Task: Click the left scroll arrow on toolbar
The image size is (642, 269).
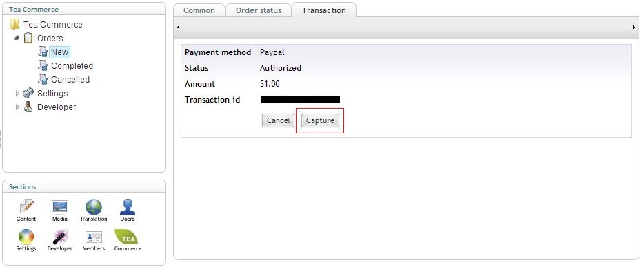Action: coord(178,28)
